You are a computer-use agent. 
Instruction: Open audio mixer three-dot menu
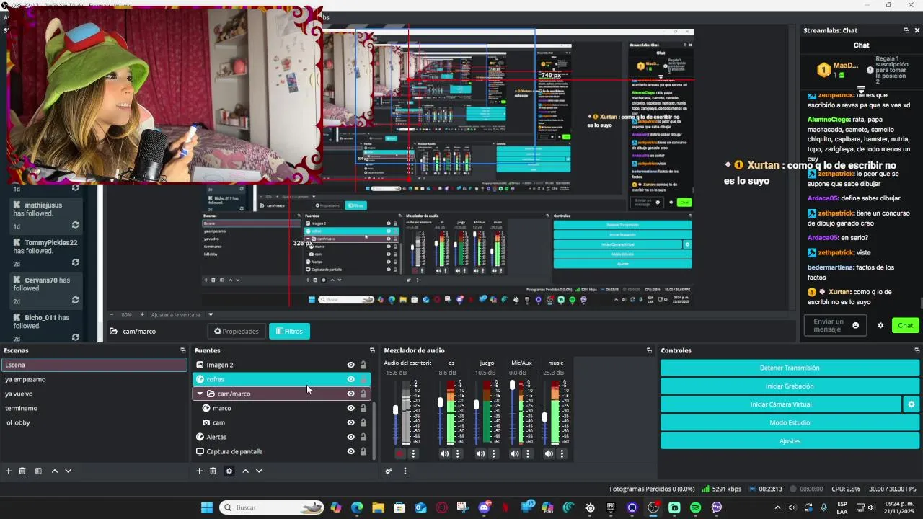pos(405,471)
